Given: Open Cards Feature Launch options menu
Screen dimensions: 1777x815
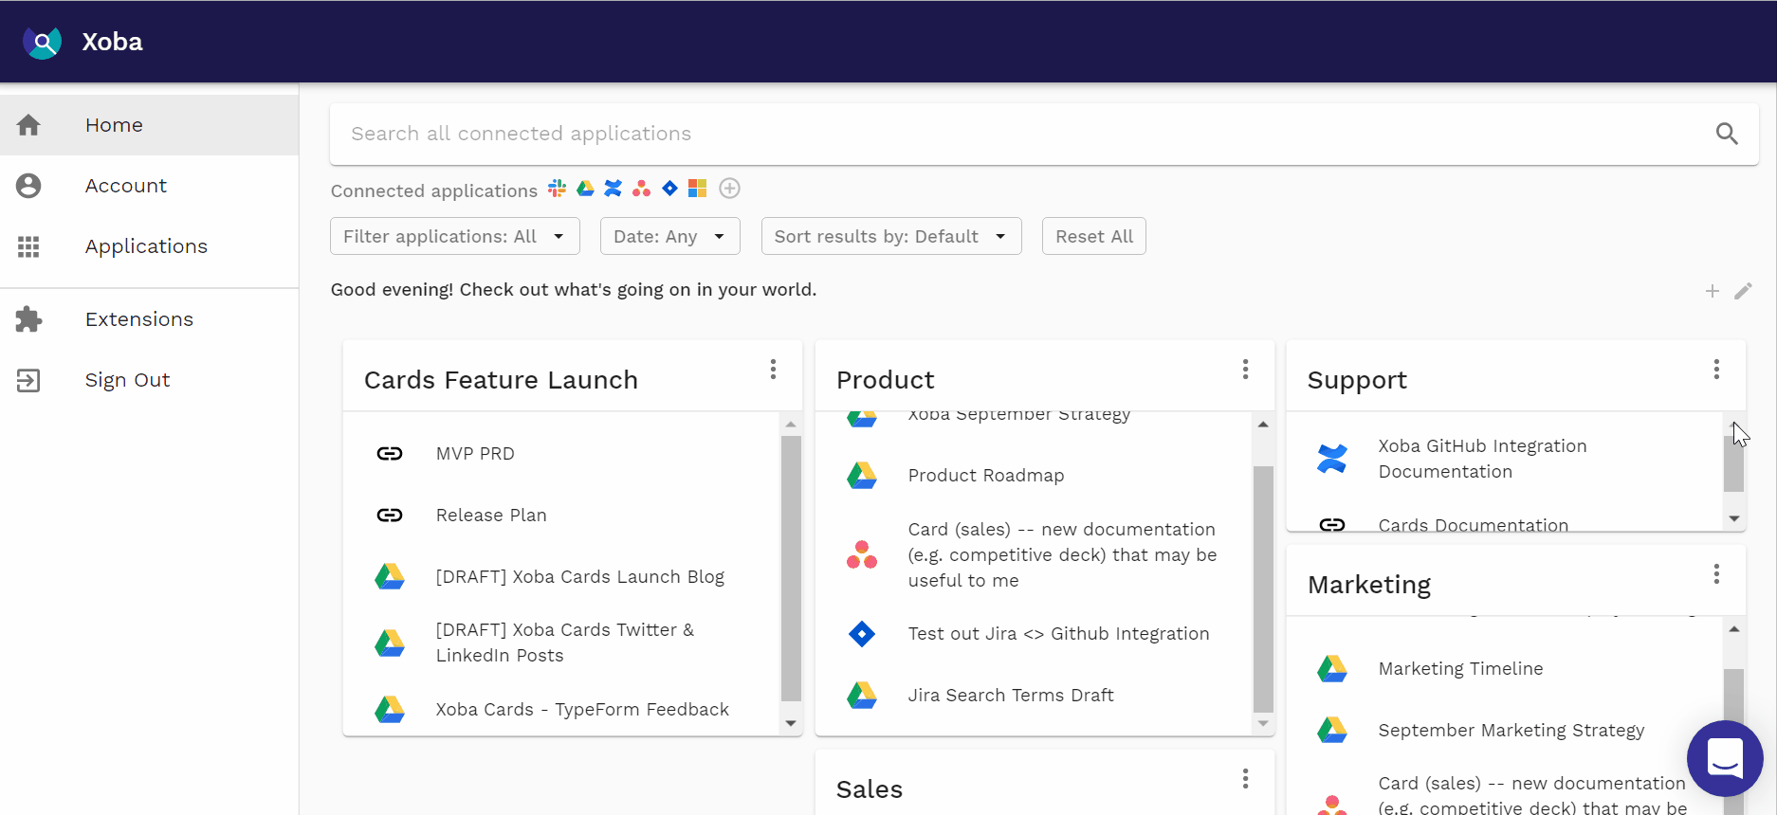Looking at the screenshot, I should 773,370.
